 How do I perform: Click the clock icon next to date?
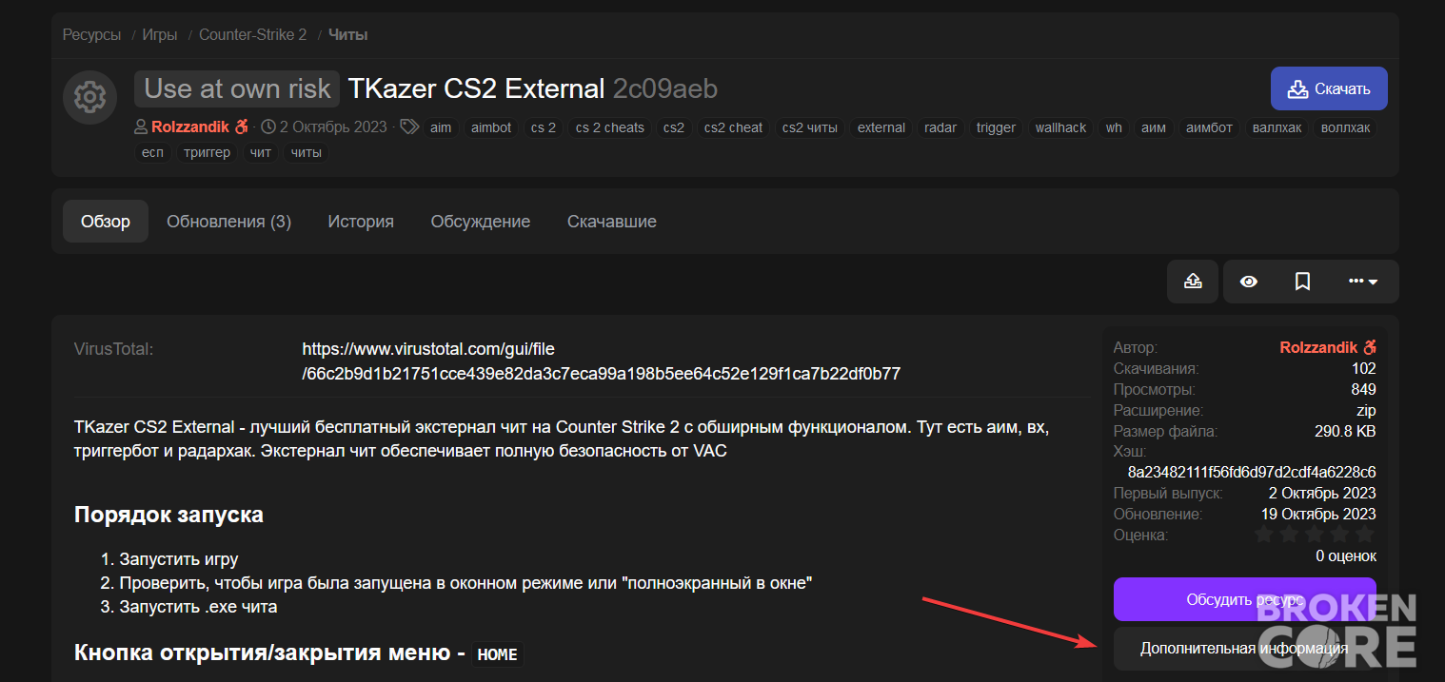point(268,127)
